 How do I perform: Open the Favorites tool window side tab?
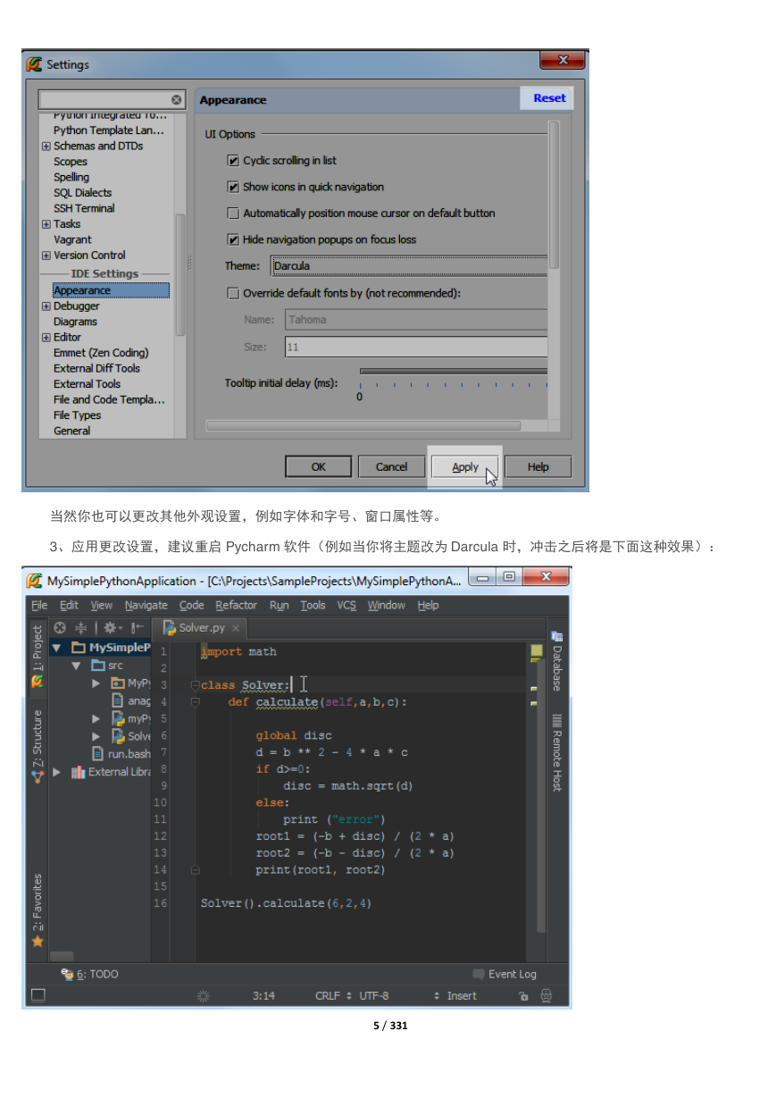point(38,910)
